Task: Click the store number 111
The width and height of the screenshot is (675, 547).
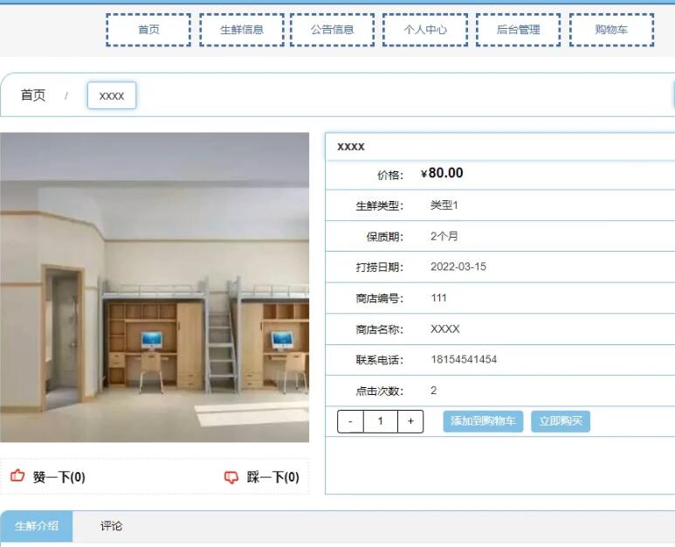Action: point(438,298)
